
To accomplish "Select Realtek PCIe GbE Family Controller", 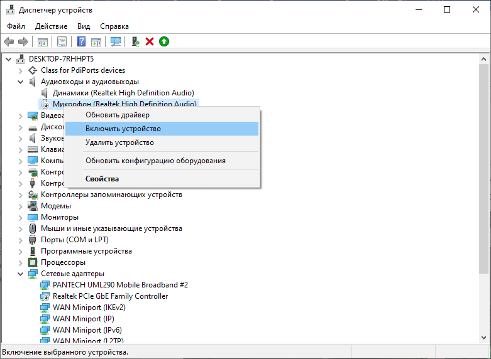I will coord(110,296).
